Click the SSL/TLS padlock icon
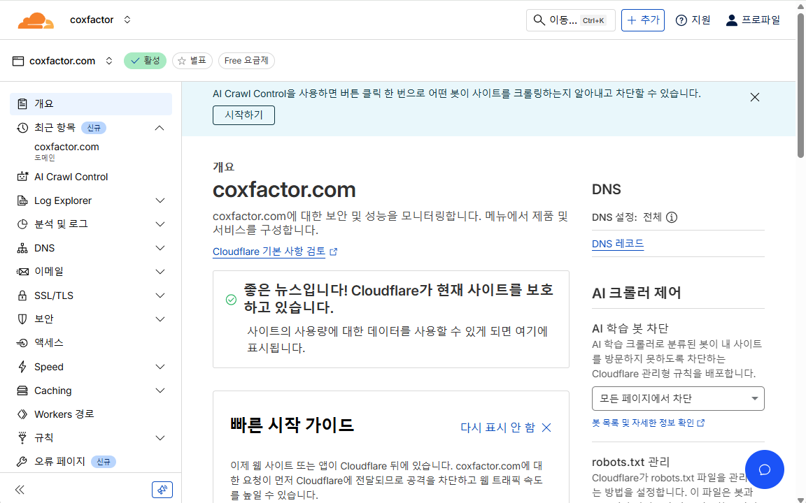The image size is (806, 503). coord(22,296)
